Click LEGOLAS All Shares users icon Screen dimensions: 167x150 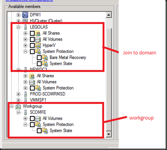[38, 33]
